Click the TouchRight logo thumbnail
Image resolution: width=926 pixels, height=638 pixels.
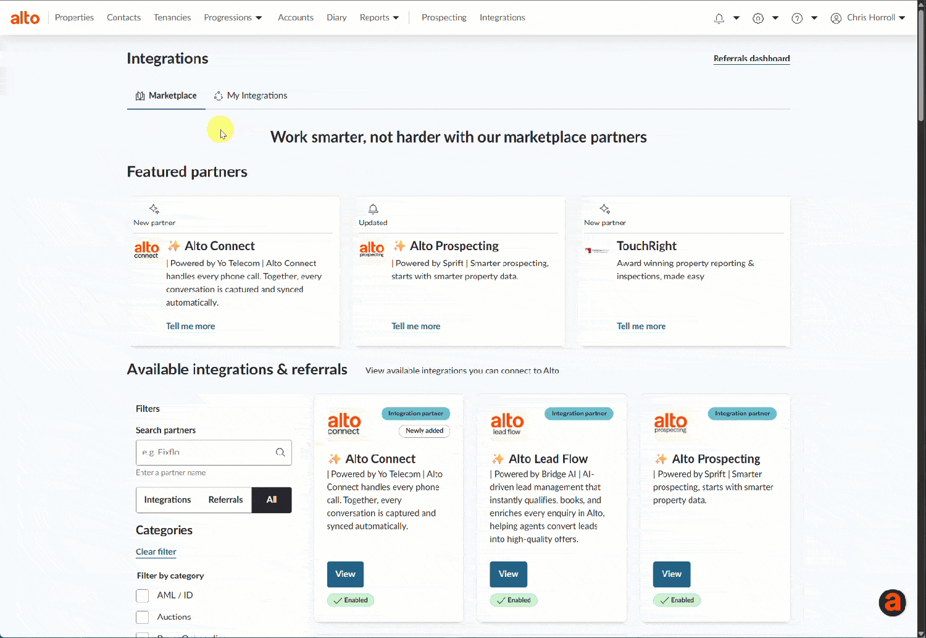597,250
